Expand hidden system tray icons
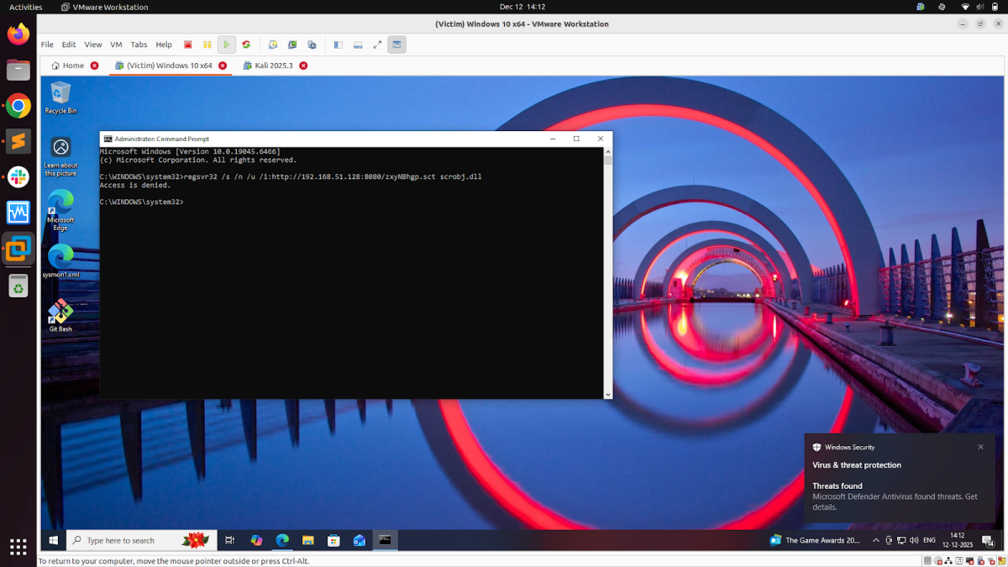 pyautogui.click(x=876, y=540)
